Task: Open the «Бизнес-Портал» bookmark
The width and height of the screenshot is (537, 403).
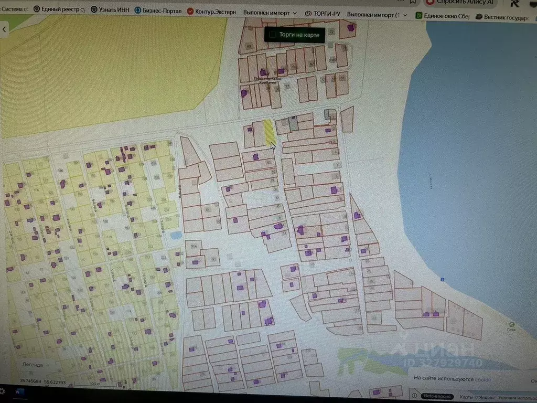Action: (158, 11)
